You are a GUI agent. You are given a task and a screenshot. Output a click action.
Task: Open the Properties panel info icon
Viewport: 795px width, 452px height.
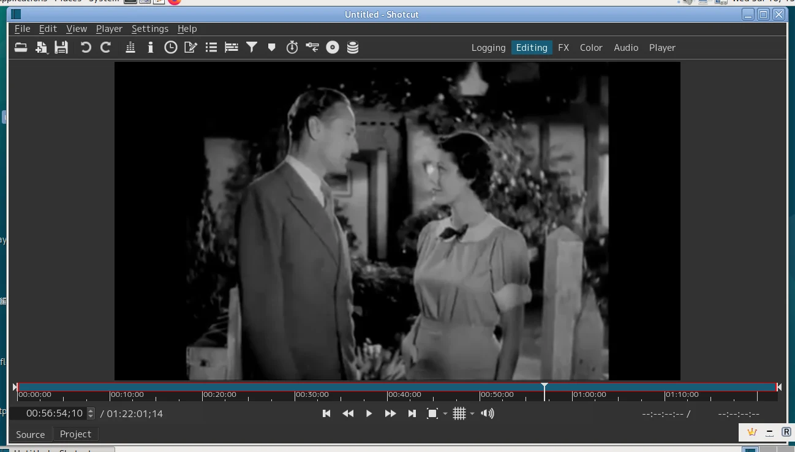click(150, 47)
